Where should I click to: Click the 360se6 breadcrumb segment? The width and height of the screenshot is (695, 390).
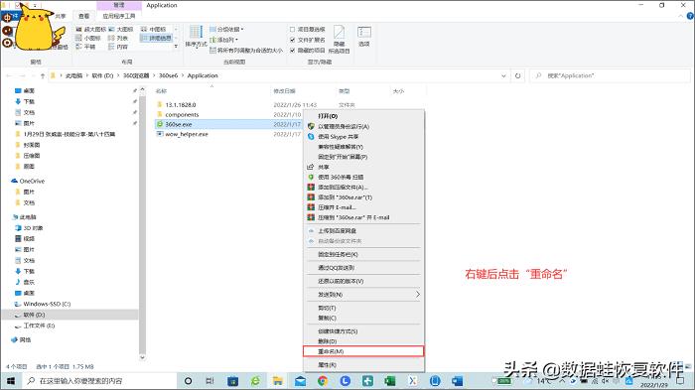point(168,75)
